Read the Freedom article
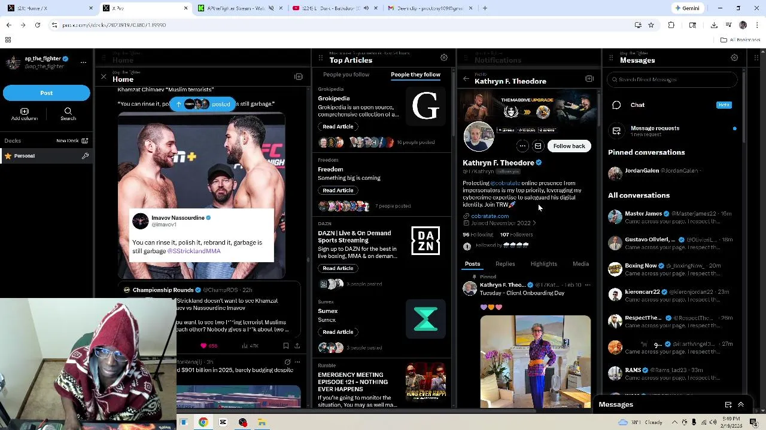Screen dimensions: 766x430 [x=338, y=191]
